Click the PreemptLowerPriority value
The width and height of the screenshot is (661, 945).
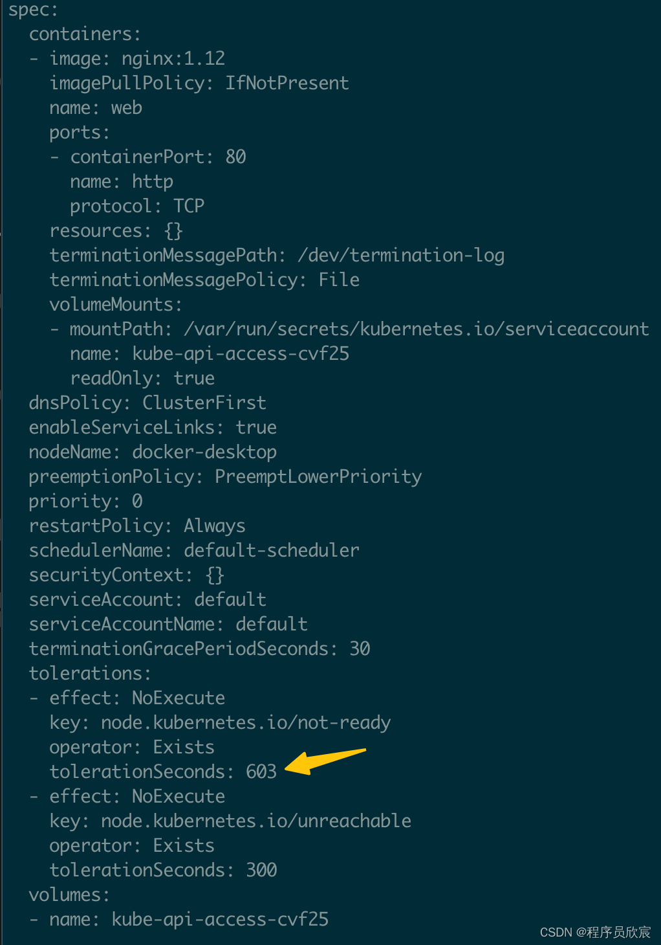click(x=318, y=476)
